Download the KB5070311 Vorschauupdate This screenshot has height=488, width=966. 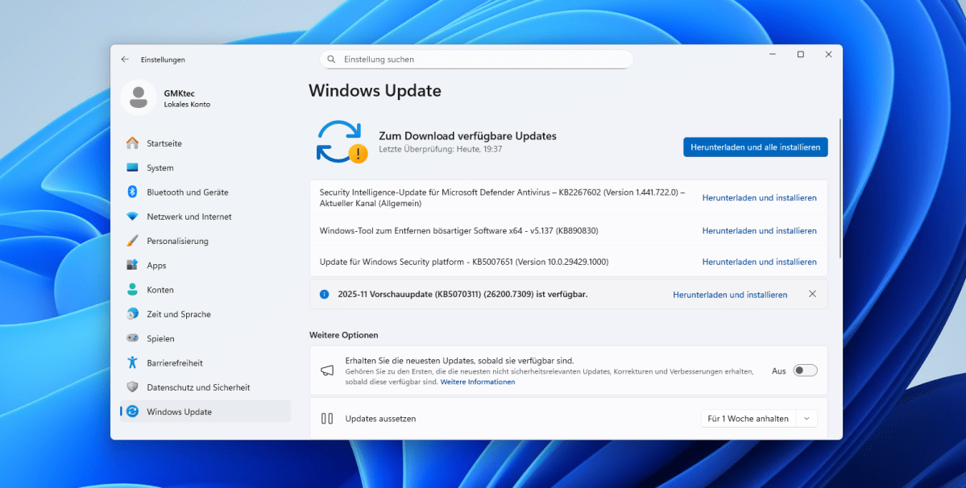(x=729, y=294)
